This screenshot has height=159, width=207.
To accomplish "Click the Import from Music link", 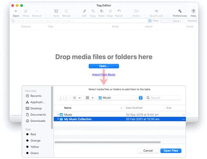I will click(x=103, y=74).
